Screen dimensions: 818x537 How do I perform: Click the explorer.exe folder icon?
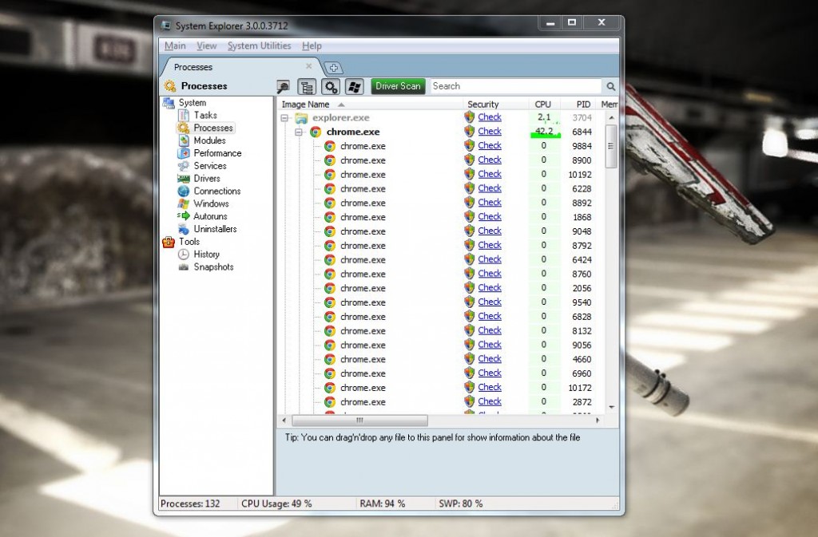point(301,118)
